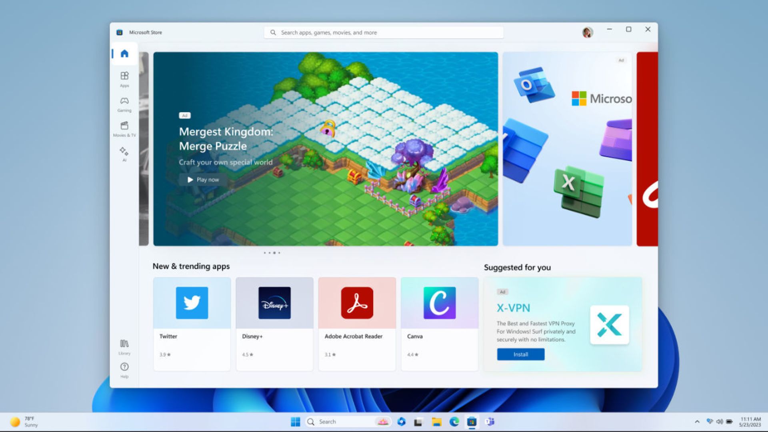Open the Library in sidebar
This screenshot has height=432, width=768.
(x=124, y=347)
